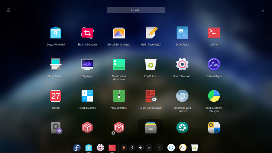Open the control center gear in the dock
This screenshot has height=153, width=272.
coord(100,148)
